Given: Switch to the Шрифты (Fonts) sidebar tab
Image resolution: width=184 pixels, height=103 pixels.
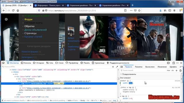Looking at the screenshot, I should (x=173, y=67).
